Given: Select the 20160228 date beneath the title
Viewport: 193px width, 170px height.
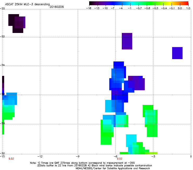Looking at the screenshot, I should pyautogui.click(x=57, y=7).
